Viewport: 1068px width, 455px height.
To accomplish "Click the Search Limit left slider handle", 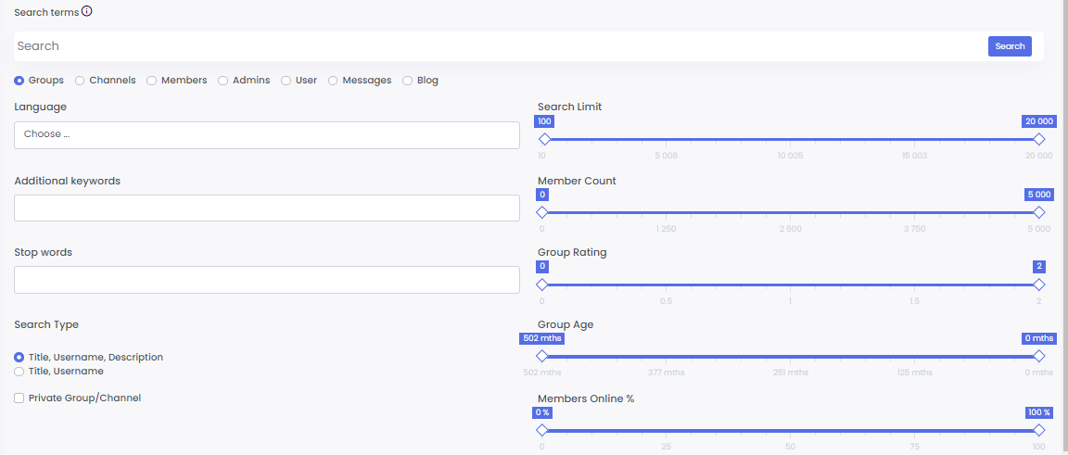I will point(544,139).
